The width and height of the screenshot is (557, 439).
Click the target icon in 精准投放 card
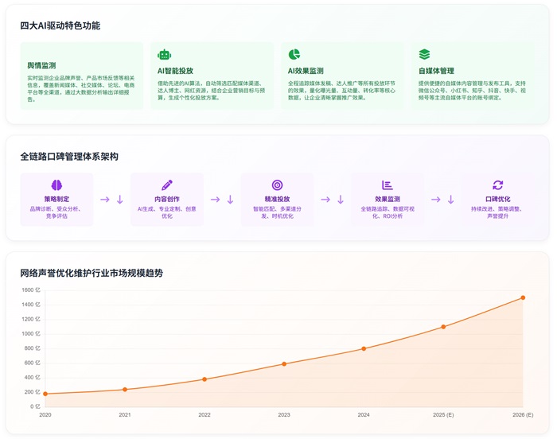(277, 185)
